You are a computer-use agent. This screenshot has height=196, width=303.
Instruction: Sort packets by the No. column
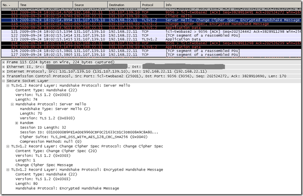(x=10, y=5)
